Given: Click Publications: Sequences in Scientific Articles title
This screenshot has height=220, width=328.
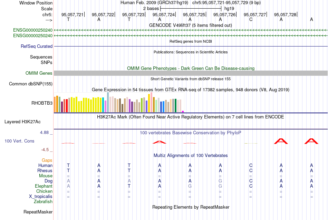Looking at the screenshot, I should [x=191, y=52].
